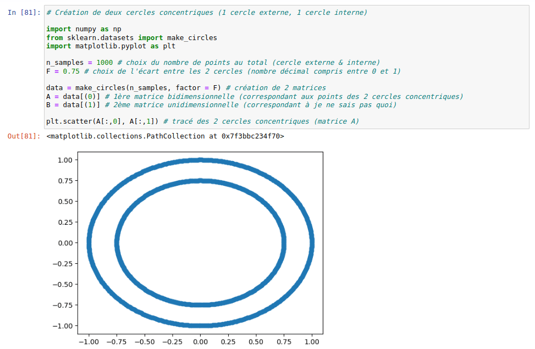535x349 pixels.
Task: Click the Out[81] output prompt
Action: point(24,136)
